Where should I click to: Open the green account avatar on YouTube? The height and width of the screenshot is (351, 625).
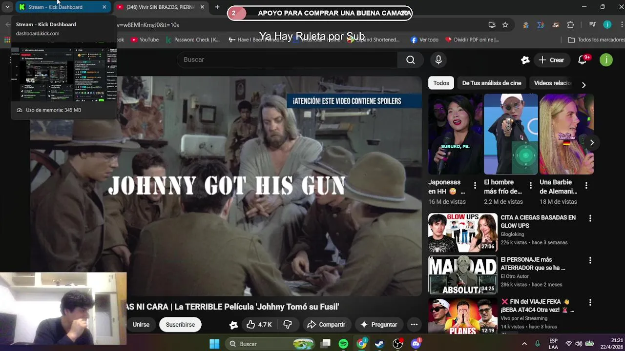(x=606, y=60)
